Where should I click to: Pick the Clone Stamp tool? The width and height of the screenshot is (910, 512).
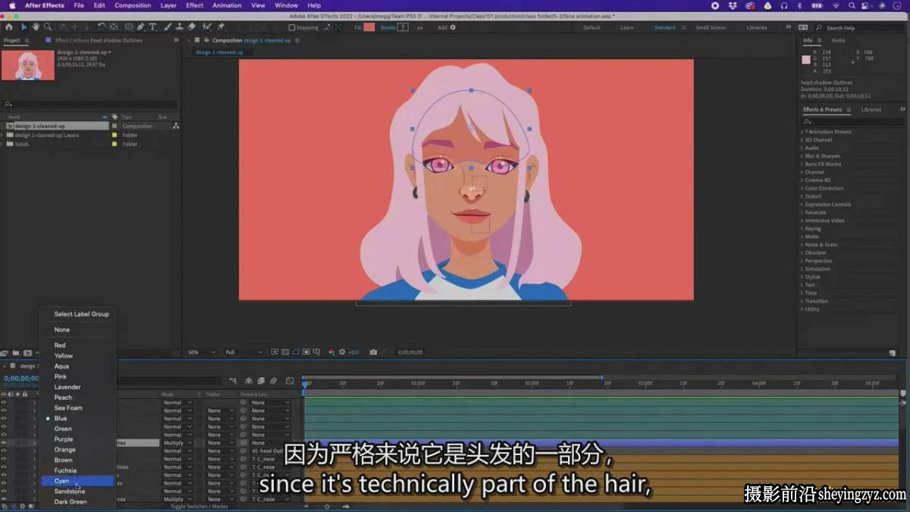[180, 27]
